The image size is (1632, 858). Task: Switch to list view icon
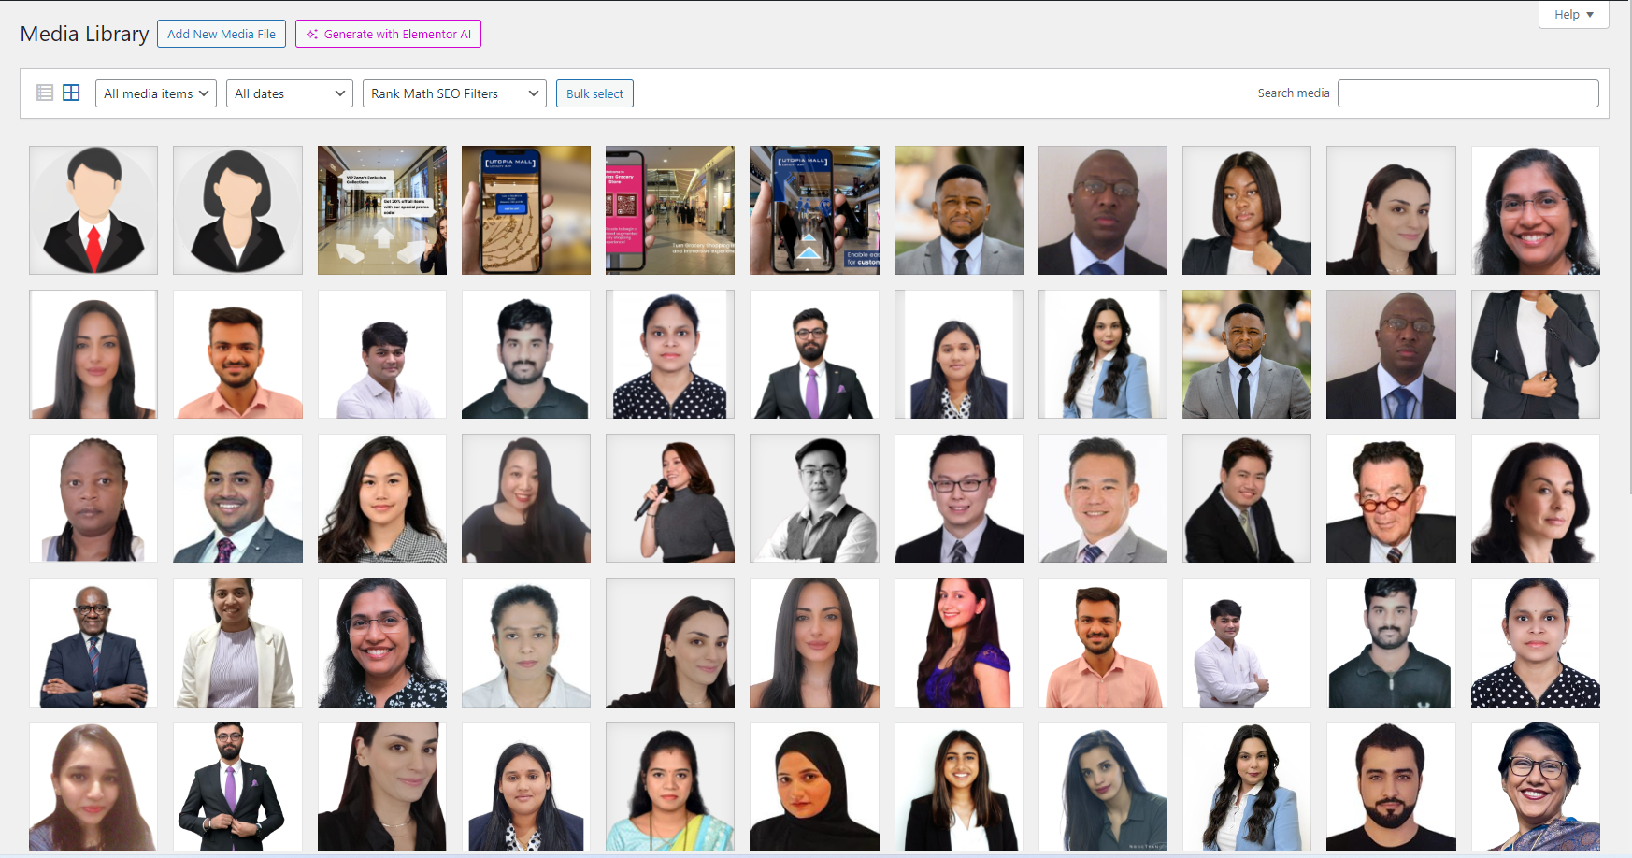pos(44,93)
